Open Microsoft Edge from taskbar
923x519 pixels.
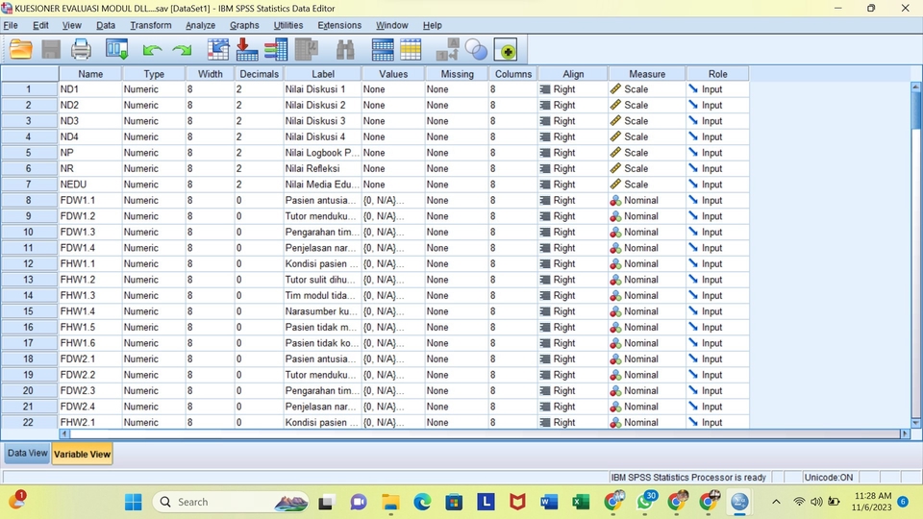coord(422,502)
